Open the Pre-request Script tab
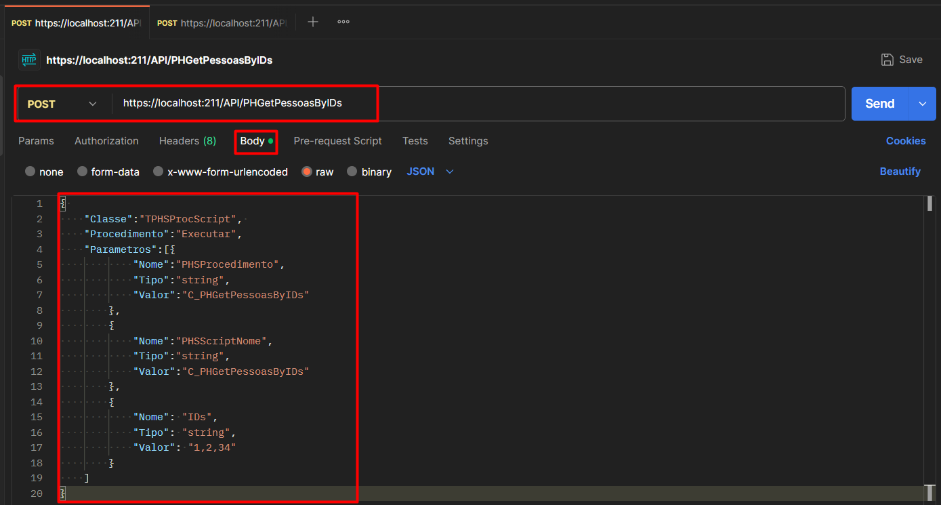 337,141
